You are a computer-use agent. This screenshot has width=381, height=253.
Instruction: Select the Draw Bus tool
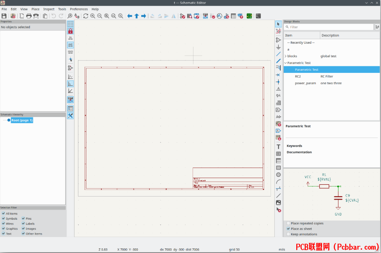point(279,61)
